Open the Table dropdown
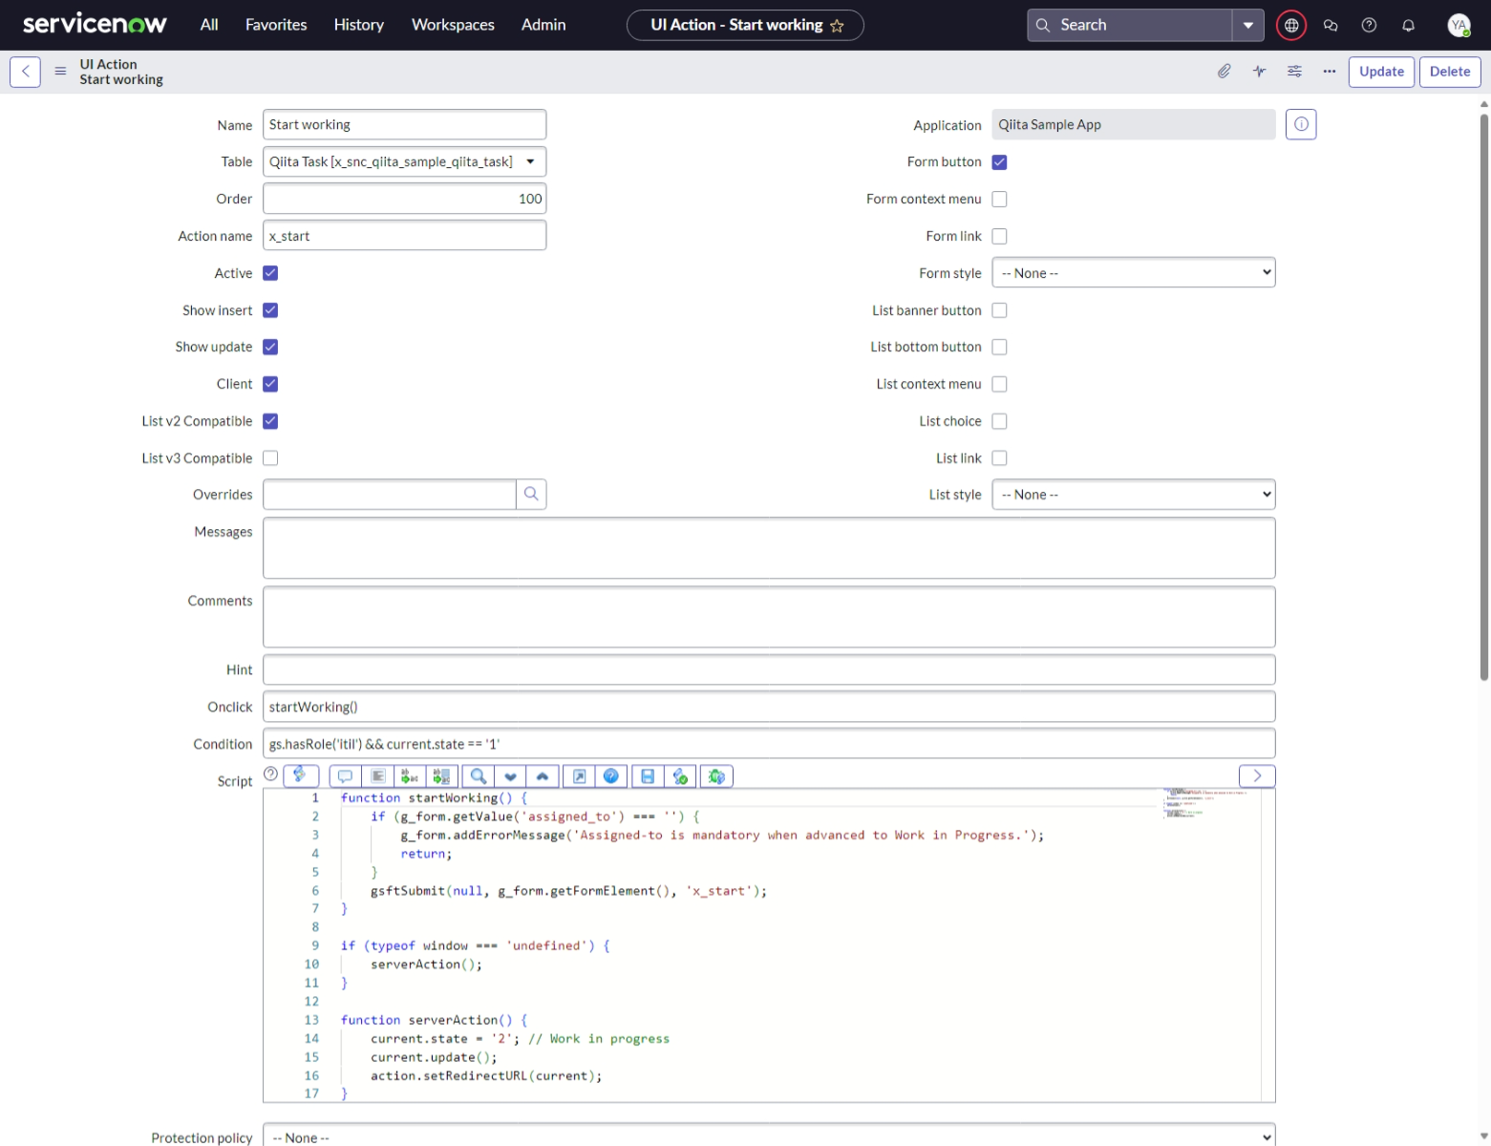The image size is (1491, 1146). tap(404, 161)
